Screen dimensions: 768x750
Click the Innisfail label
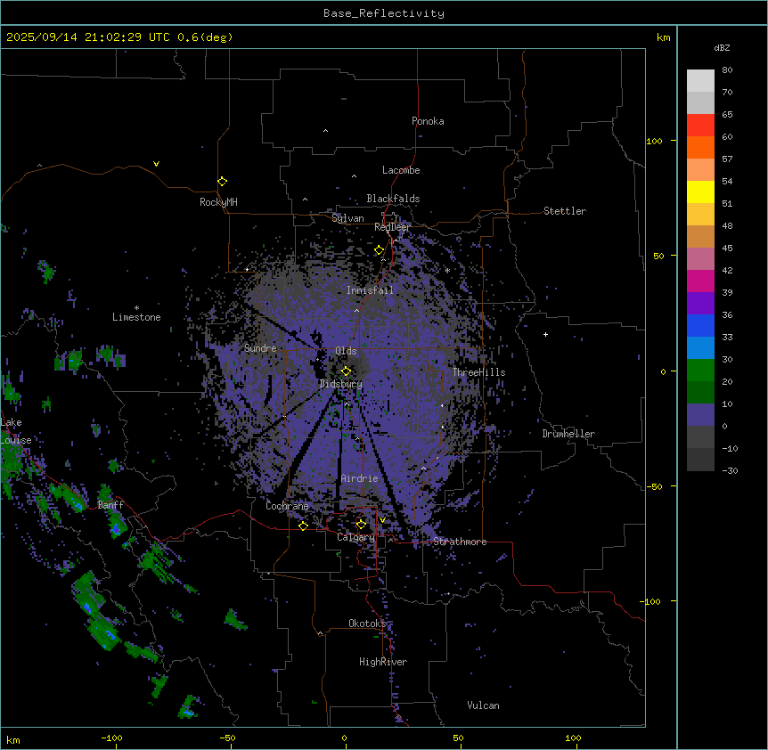[x=370, y=290]
